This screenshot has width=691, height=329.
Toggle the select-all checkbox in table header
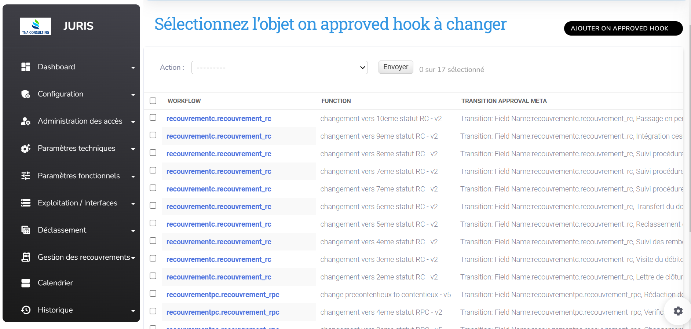click(153, 101)
